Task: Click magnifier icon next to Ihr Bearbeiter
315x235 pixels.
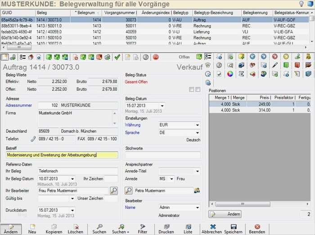Action: click(114, 190)
